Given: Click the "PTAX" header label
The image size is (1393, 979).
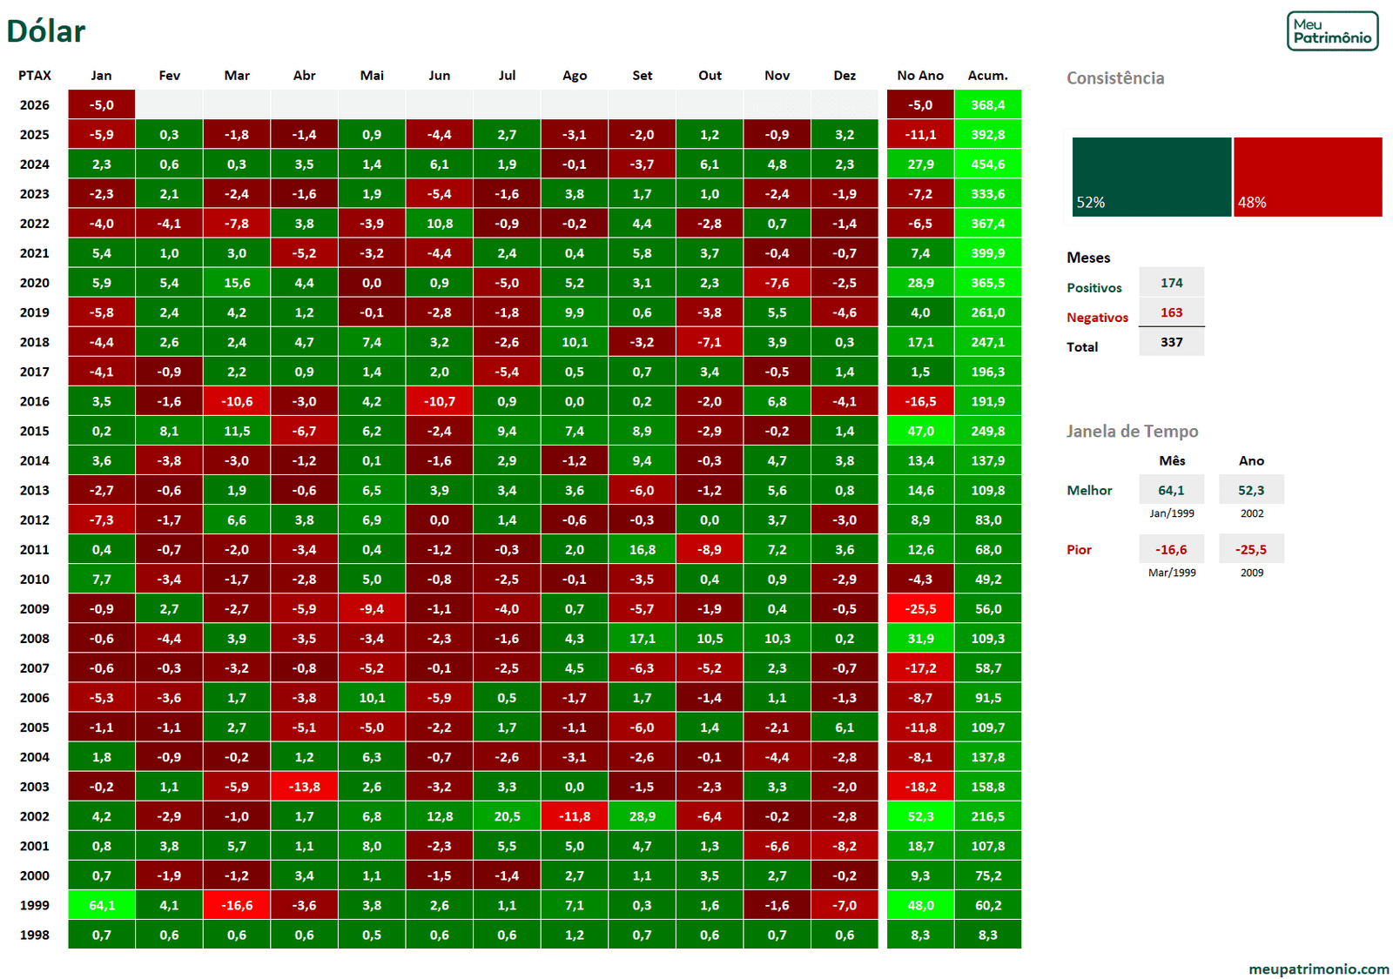Looking at the screenshot, I should click(x=35, y=76).
